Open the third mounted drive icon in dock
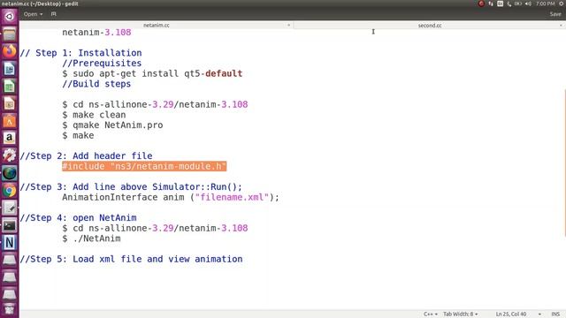This screenshot has width=566, height=318. pyautogui.click(x=10, y=294)
